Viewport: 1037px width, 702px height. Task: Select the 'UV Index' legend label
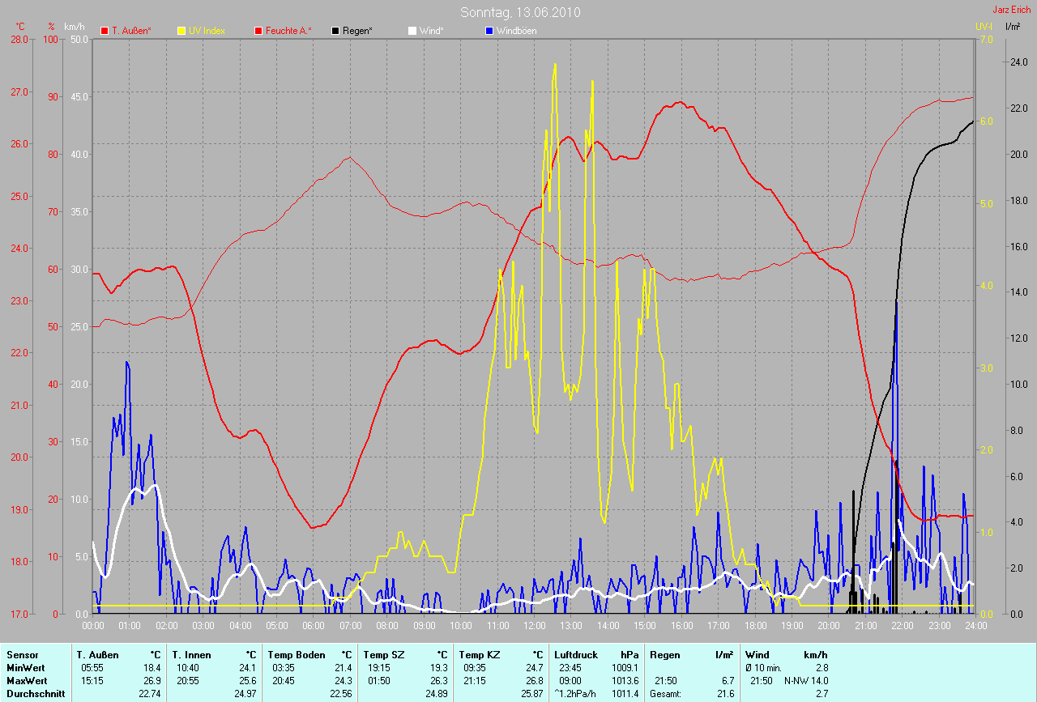(207, 31)
